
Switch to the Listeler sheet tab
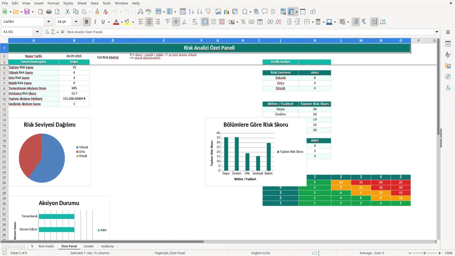(x=89, y=246)
